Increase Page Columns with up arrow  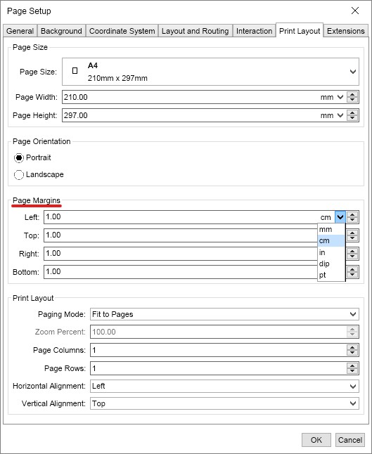352,347
